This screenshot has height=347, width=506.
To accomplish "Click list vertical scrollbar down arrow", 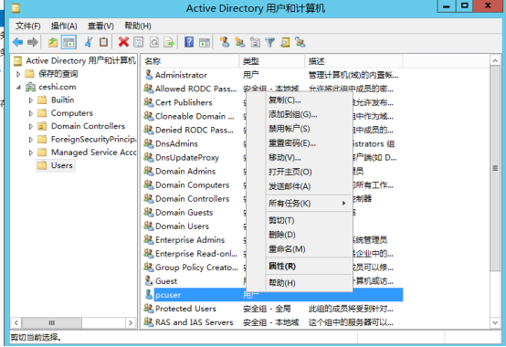I will [x=495, y=322].
